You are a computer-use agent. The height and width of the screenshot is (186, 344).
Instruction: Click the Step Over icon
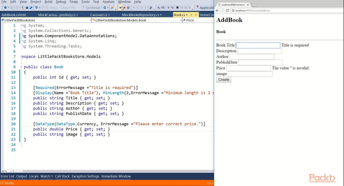point(141,8)
